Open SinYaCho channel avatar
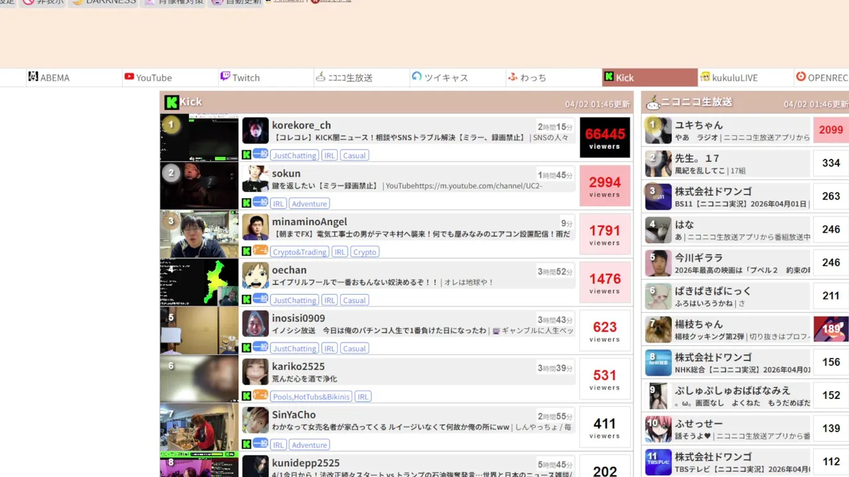Image resolution: width=849 pixels, height=477 pixels. click(255, 421)
